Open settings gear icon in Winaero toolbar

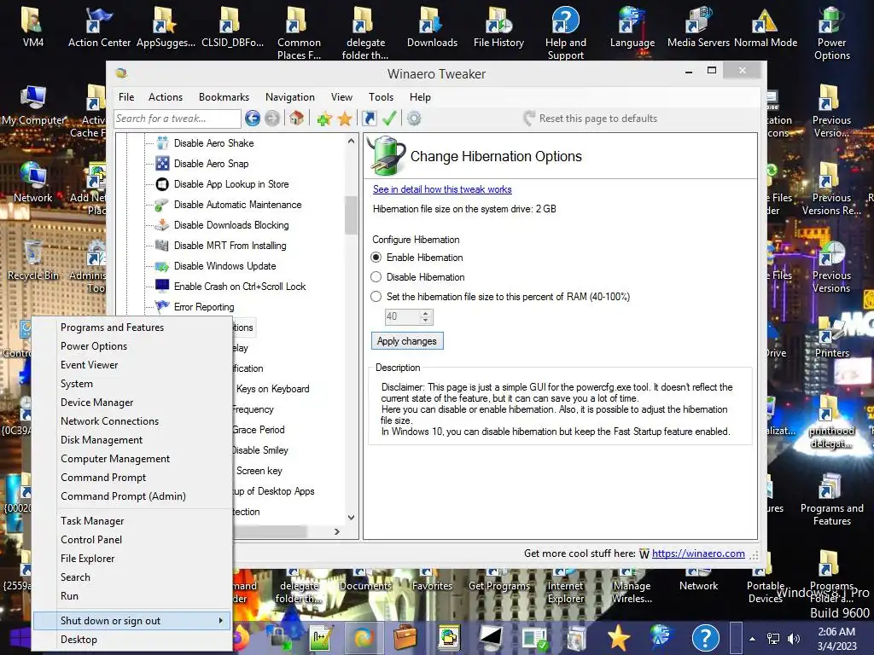coord(414,118)
